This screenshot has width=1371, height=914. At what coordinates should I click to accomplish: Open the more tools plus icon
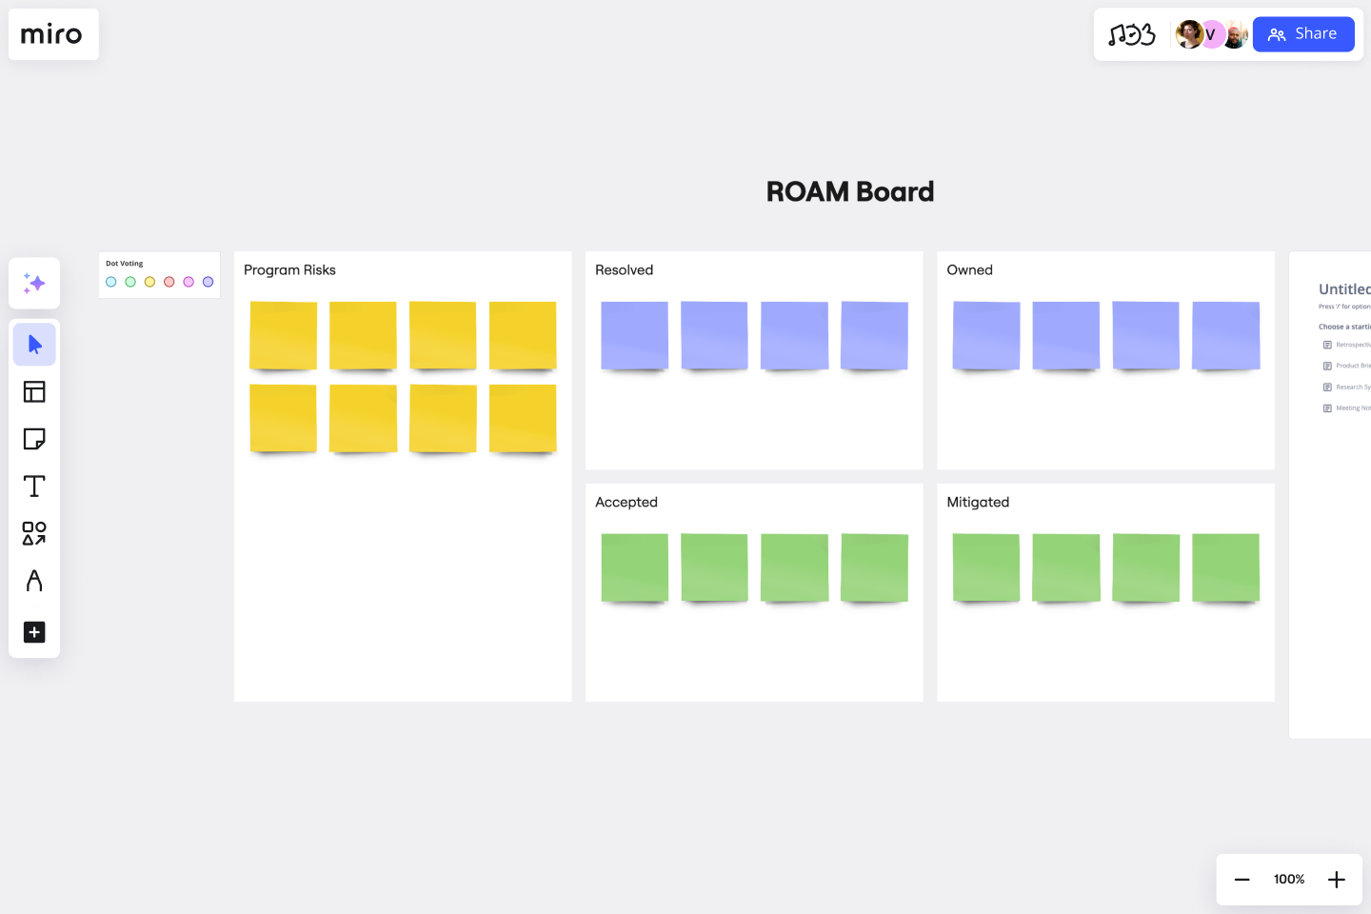[34, 632]
